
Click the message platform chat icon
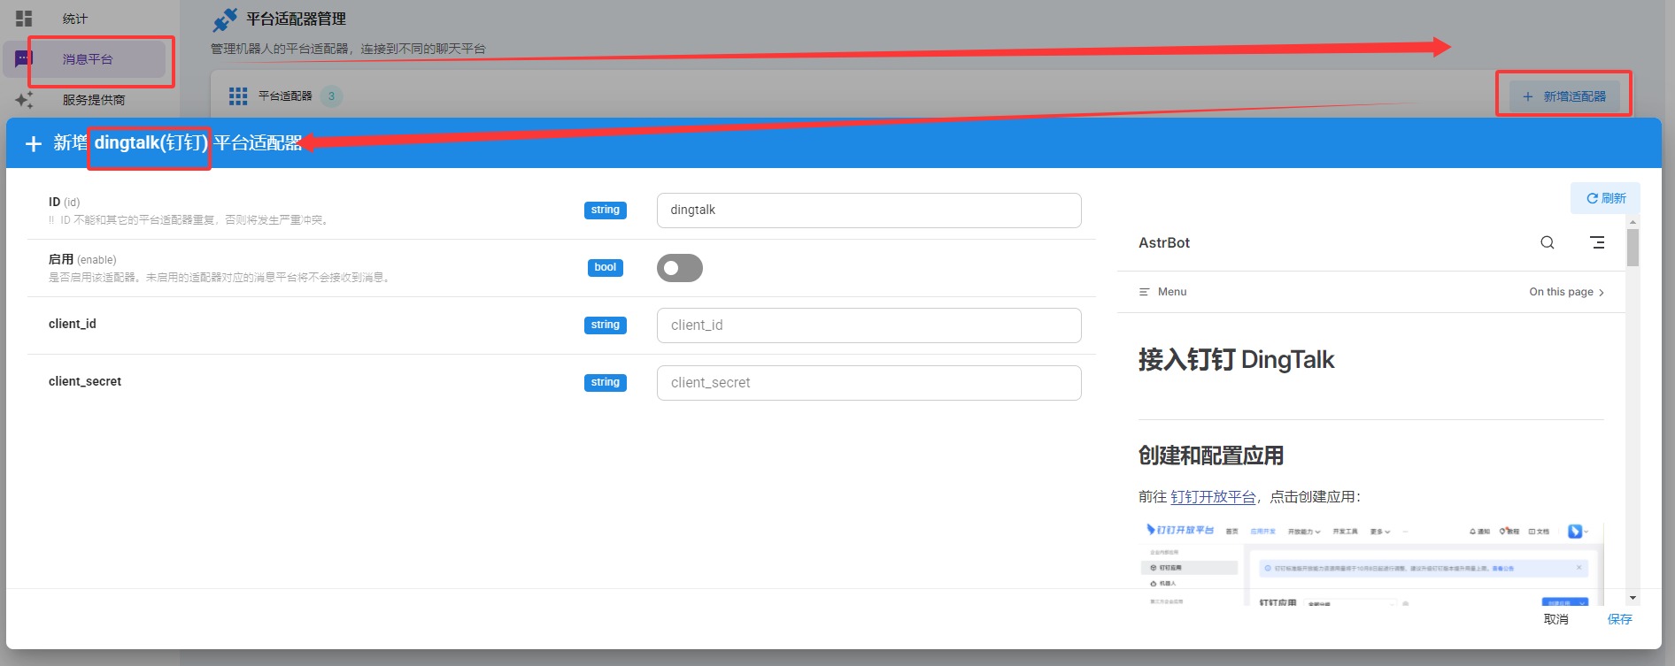coord(24,59)
